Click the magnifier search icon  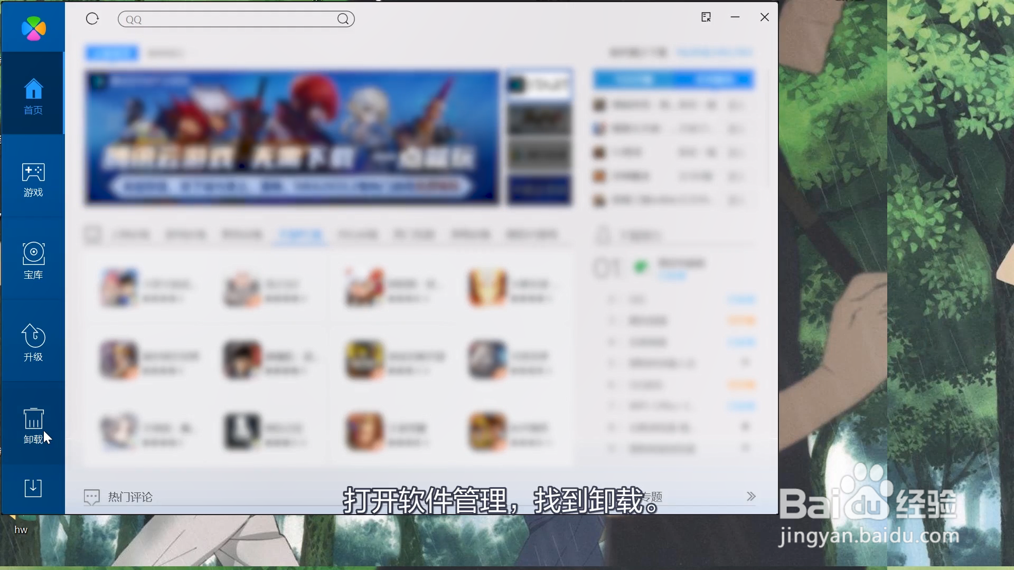coord(343,20)
